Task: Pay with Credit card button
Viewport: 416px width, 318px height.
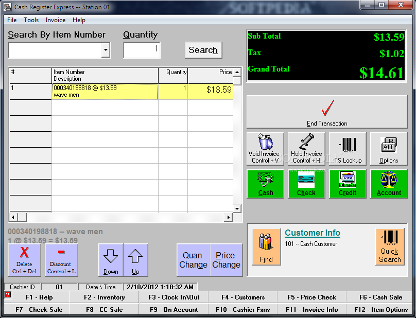Action: (348, 184)
